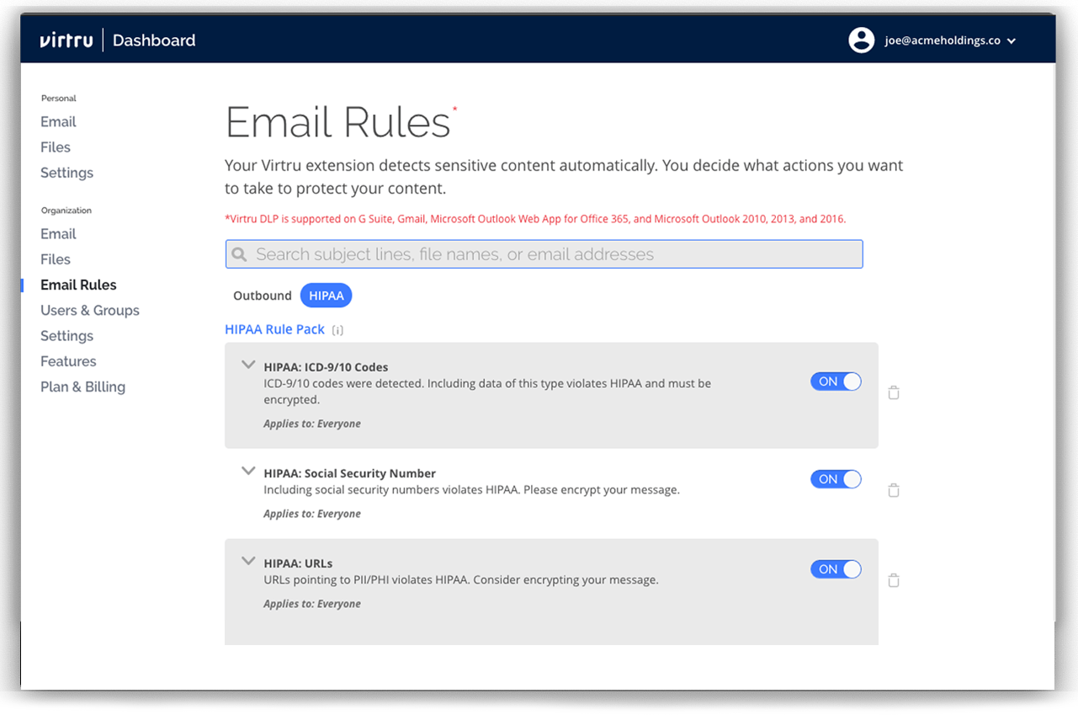Screen dimensions: 1078x715
Task: Click the search subject lines input field
Action: click(555, 254)
